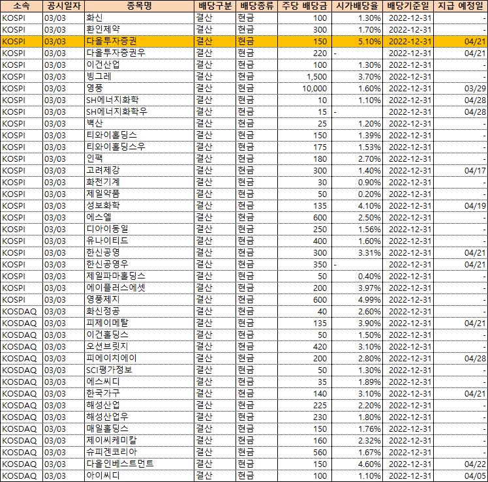Select the 10,000 dividend cell for 영풍
This screenshot has width=488, height=482.
click(305, 88)
